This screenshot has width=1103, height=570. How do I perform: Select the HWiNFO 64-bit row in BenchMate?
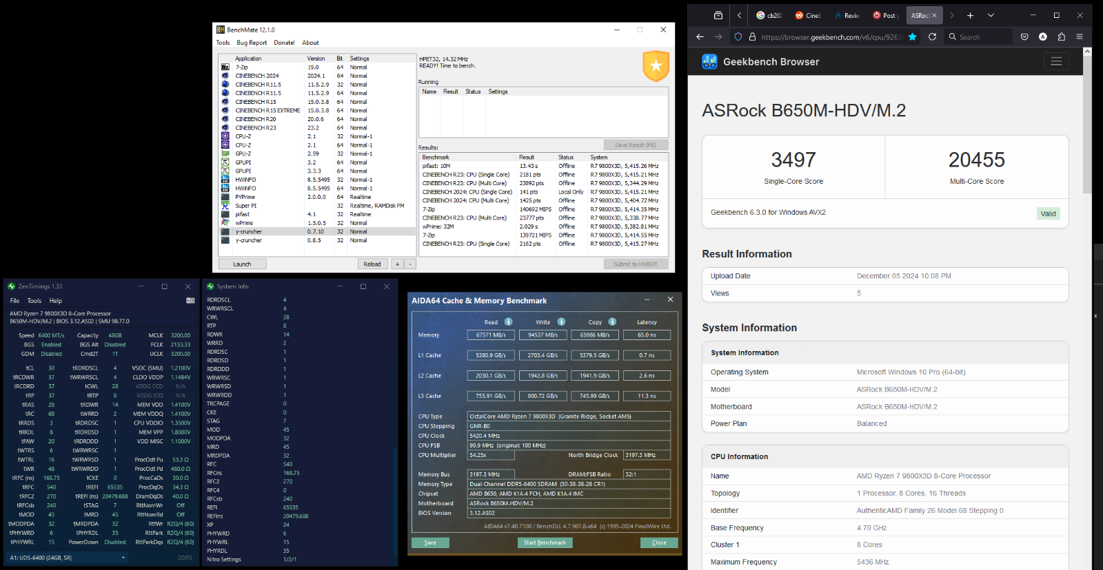pyautogui.click(x=318, y=189)
